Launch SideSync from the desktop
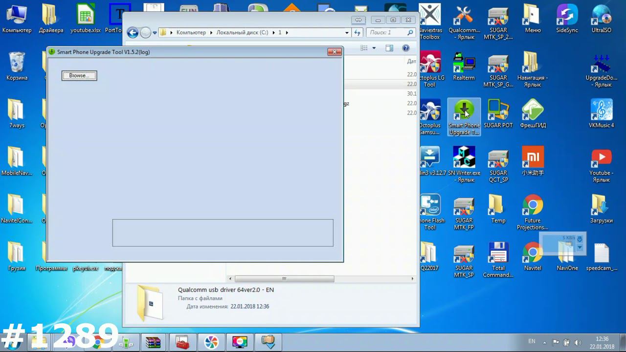This screenshot has width=626, height=352. (x=567, y=19)
